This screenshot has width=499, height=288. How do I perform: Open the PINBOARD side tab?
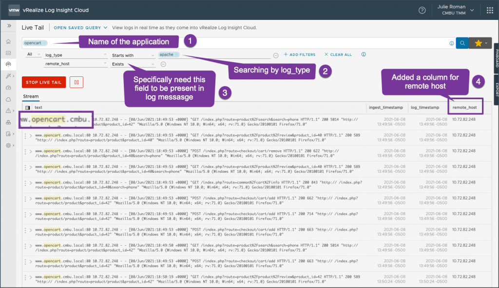click(x=497, y=58)
